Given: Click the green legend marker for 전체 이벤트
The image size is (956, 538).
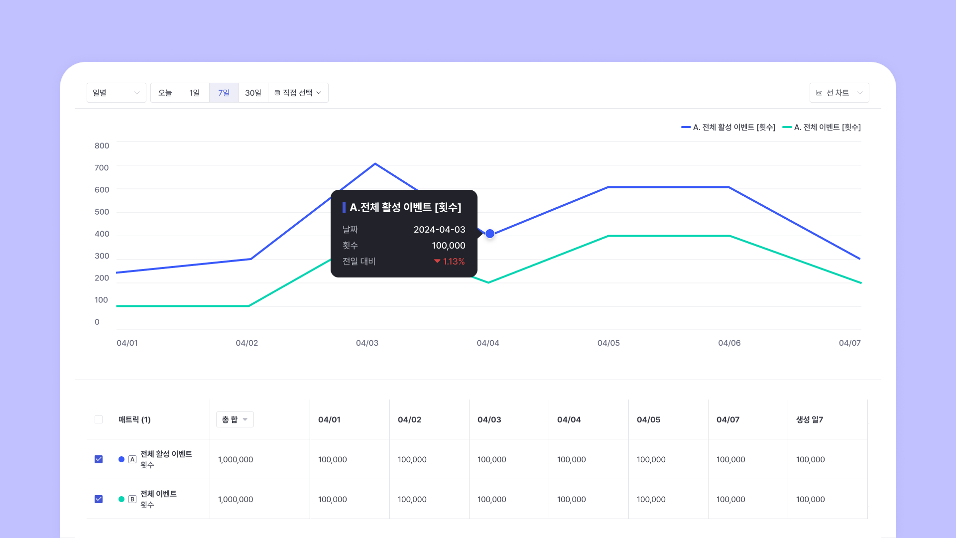Looking at the screenshot, I should click(x=787, y=128).
